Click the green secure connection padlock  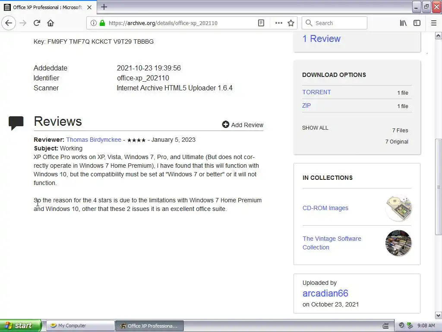coord(102,23)
